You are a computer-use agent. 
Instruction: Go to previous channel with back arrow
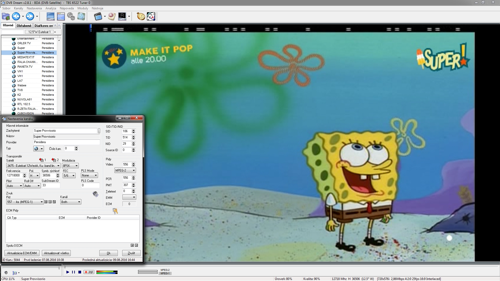(16, 16)
